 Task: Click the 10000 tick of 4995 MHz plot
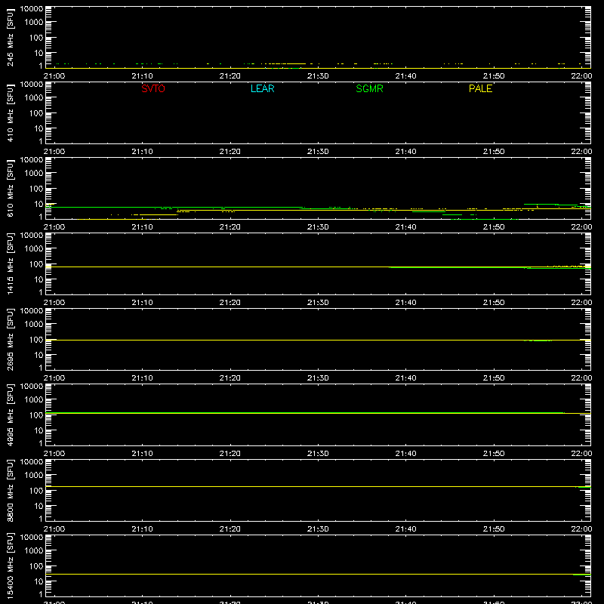click(x=32, y=387)
